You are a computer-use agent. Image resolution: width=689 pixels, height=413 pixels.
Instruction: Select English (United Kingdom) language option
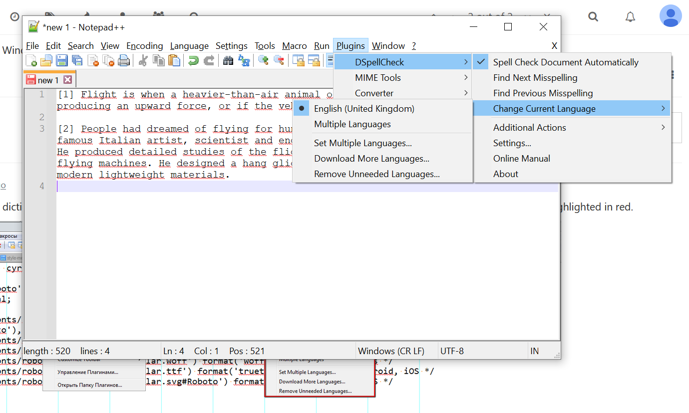382,109
